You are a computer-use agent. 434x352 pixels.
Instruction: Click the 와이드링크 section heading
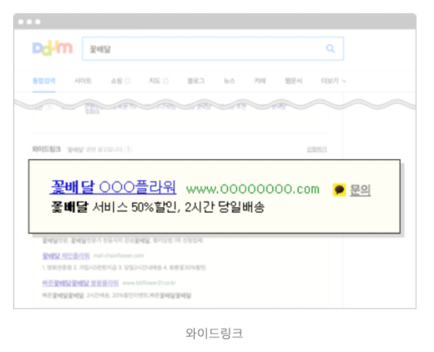pos(46,149)
